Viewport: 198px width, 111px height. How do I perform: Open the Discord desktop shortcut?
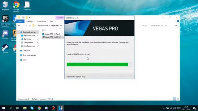5,35
